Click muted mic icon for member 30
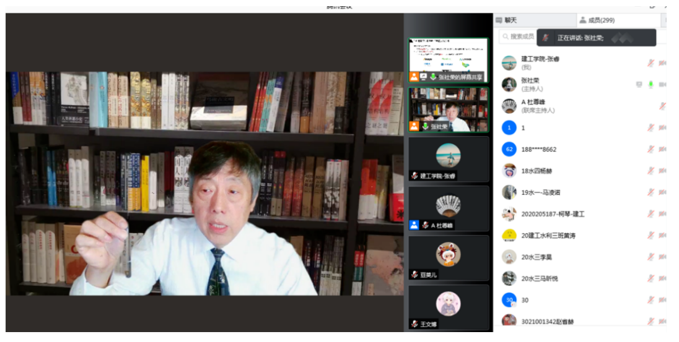679x342 pixels. 651,300
